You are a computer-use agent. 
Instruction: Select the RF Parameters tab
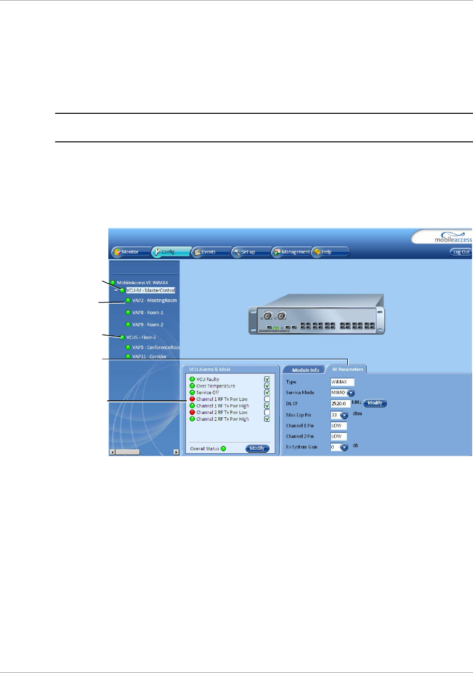click(x=347, y=369)
